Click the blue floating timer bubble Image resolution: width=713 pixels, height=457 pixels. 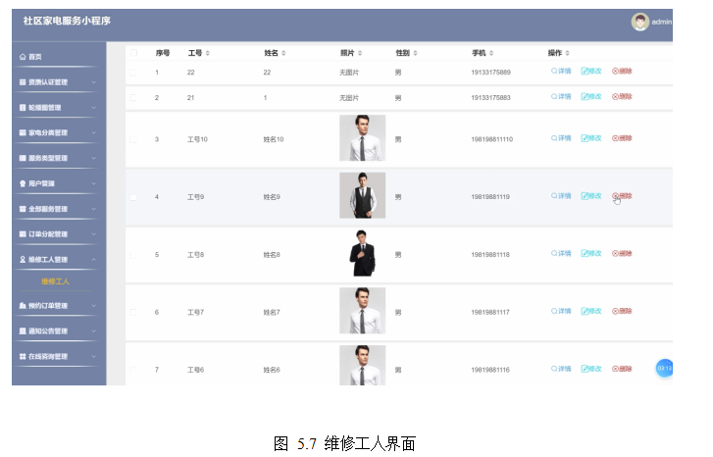pos(664,368)
